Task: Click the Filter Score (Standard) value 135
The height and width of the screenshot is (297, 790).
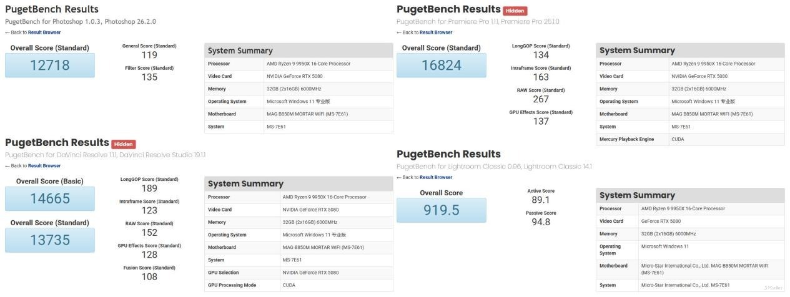Action: 149,77
